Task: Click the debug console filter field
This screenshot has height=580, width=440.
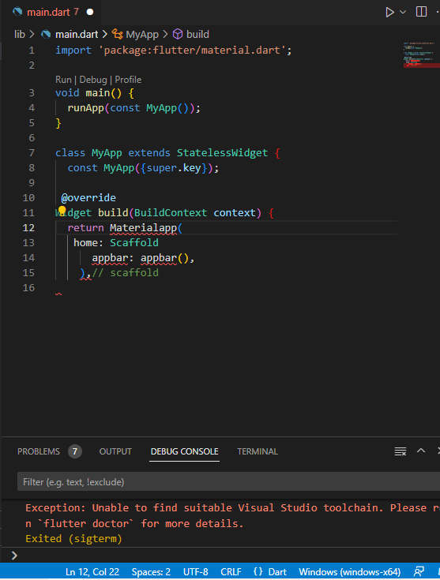Action: (x=228, y=482)
